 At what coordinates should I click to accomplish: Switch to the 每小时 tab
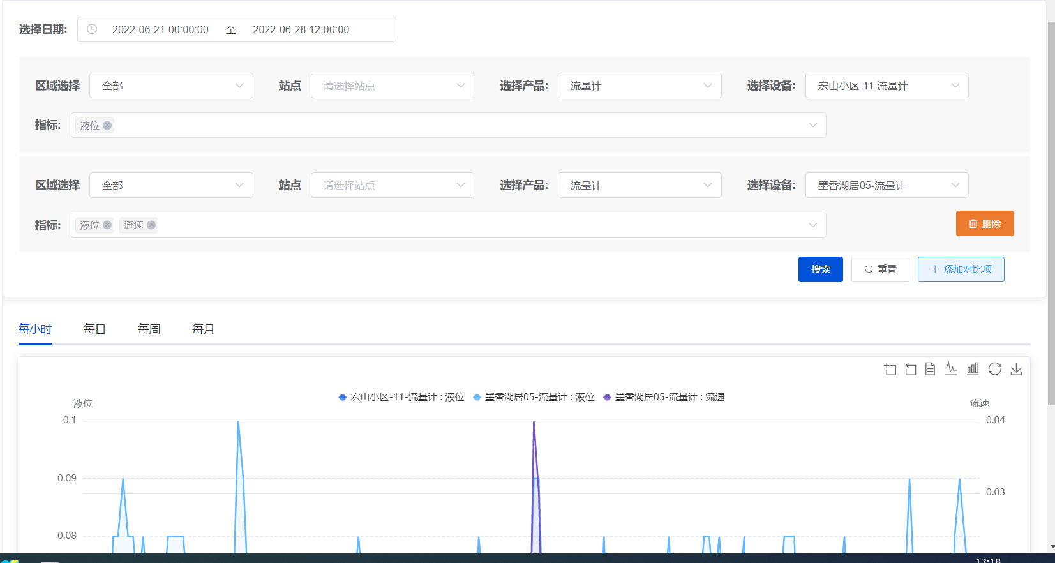pyautogui.click(x=35, y=329)
